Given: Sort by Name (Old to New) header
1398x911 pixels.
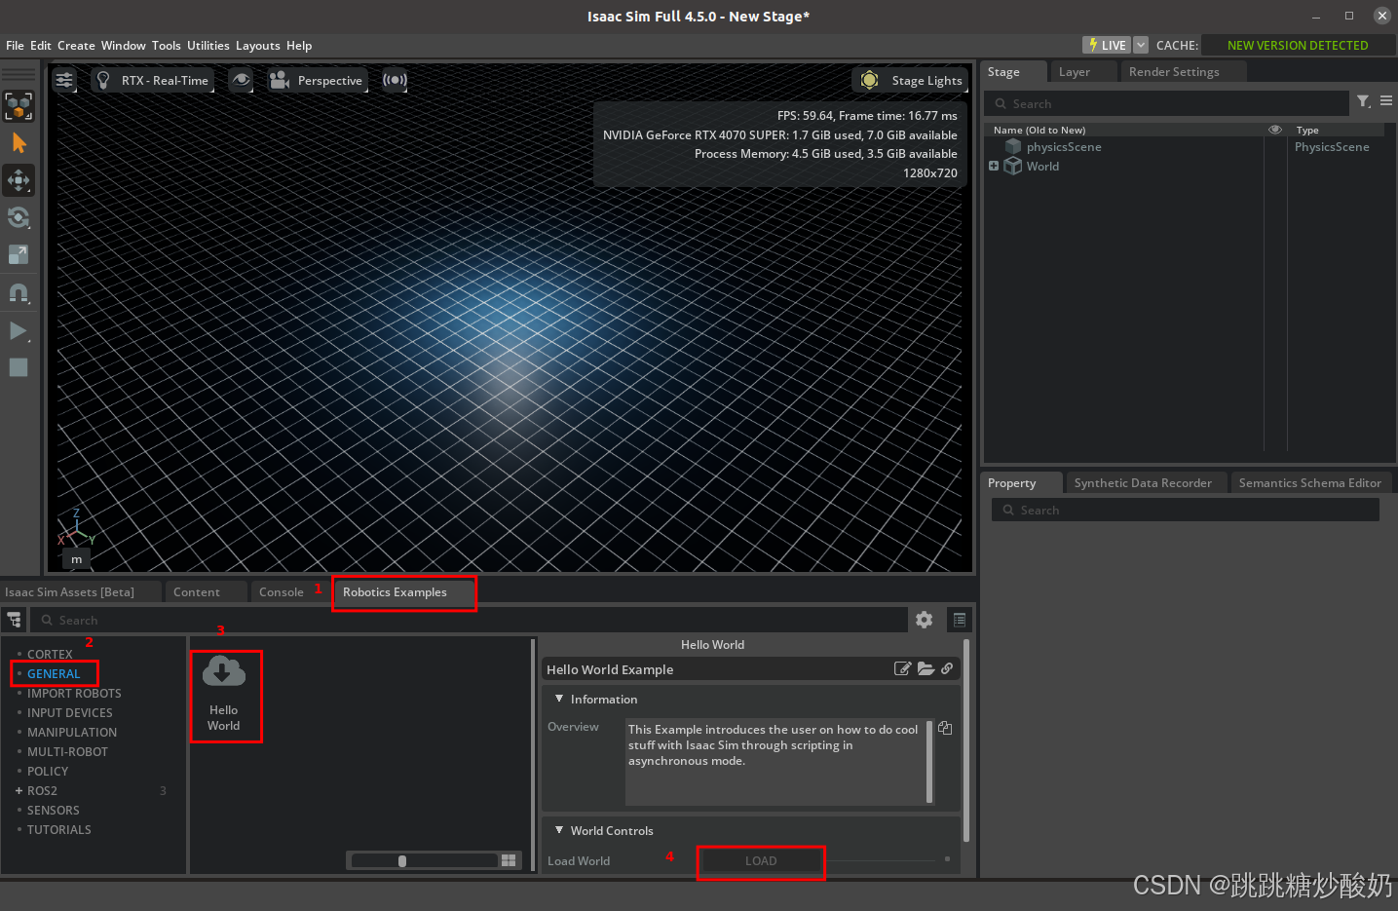Looking at the screenshot, I should [1039, 130].
